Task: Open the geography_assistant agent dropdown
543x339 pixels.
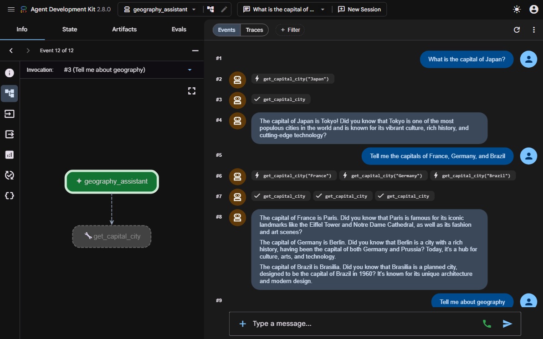Action: click(x=160, y=10)
